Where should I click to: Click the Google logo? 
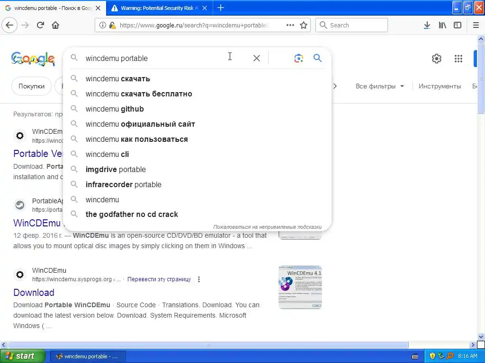pos(33,59)
